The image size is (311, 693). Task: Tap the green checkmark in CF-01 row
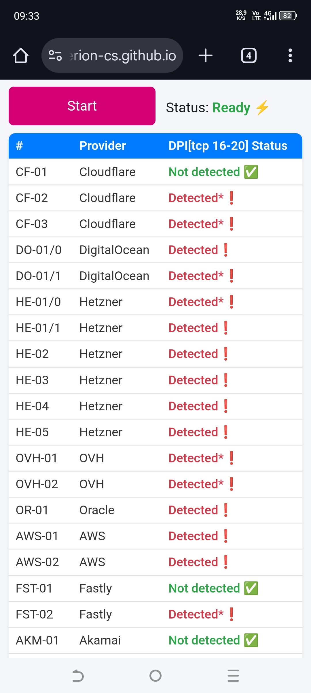coord(251,172)
